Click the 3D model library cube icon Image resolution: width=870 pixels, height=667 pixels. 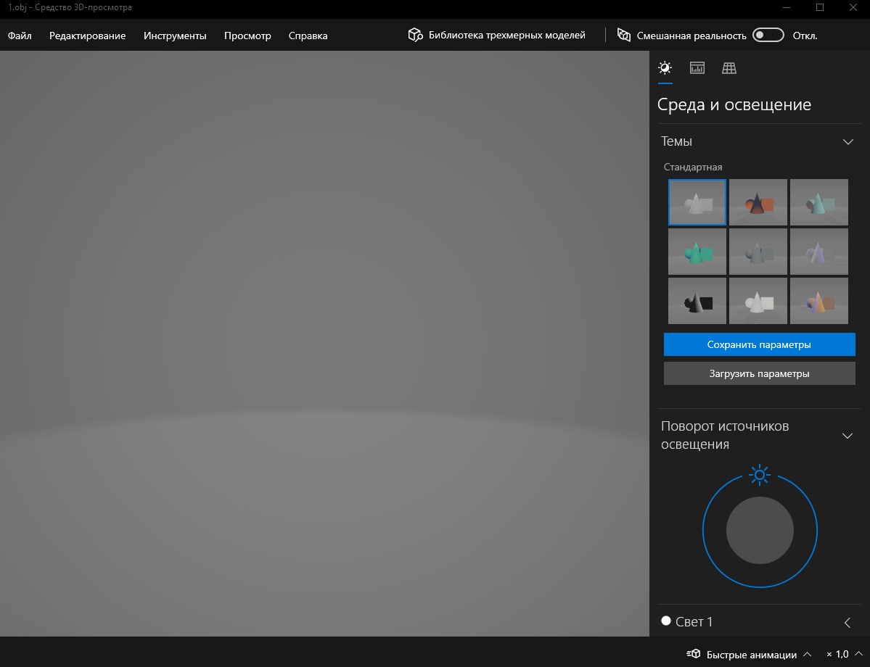click(x=415, y=35)
